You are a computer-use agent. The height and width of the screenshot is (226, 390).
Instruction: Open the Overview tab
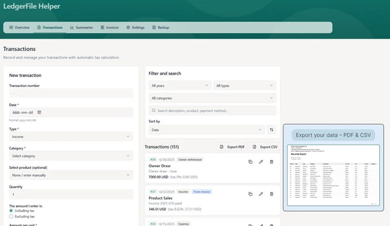pyautogui.click(x=19, y=28)
